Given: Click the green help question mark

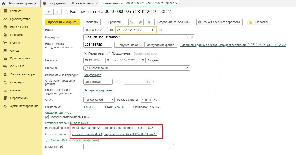Looking at the screenshot, I should click(x=153, y=82).
